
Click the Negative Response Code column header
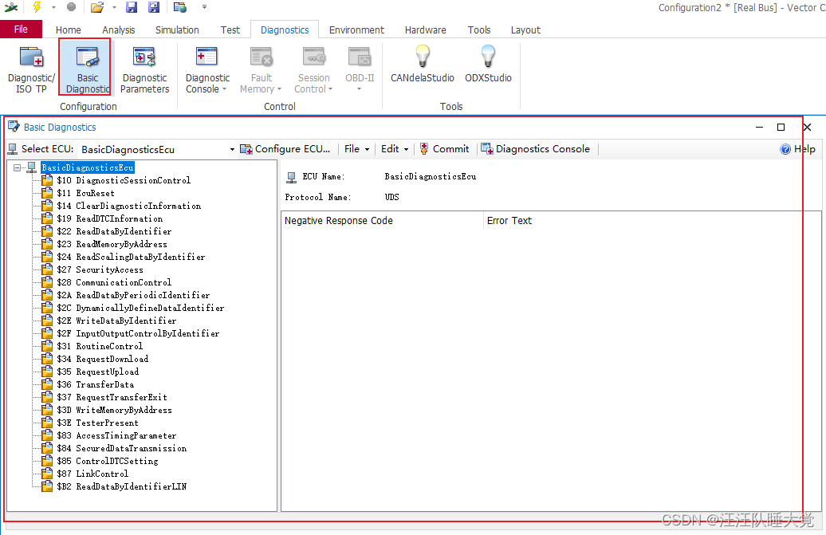click(382, 221)
